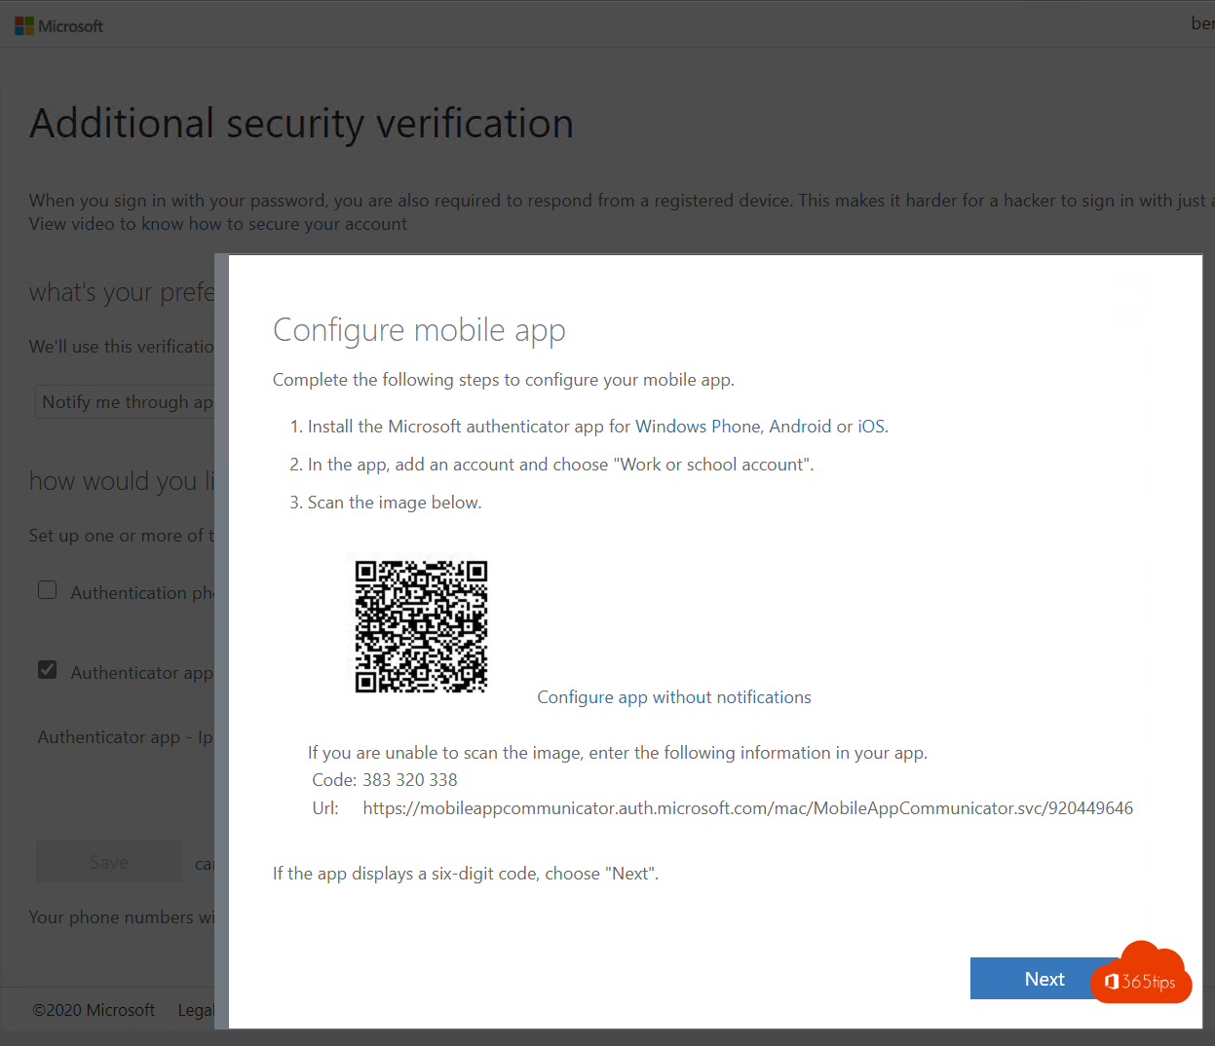Click the ©2020 Microsoft footer text
Viewport: 1215px width, 1046px height.
coord(94,1010)
